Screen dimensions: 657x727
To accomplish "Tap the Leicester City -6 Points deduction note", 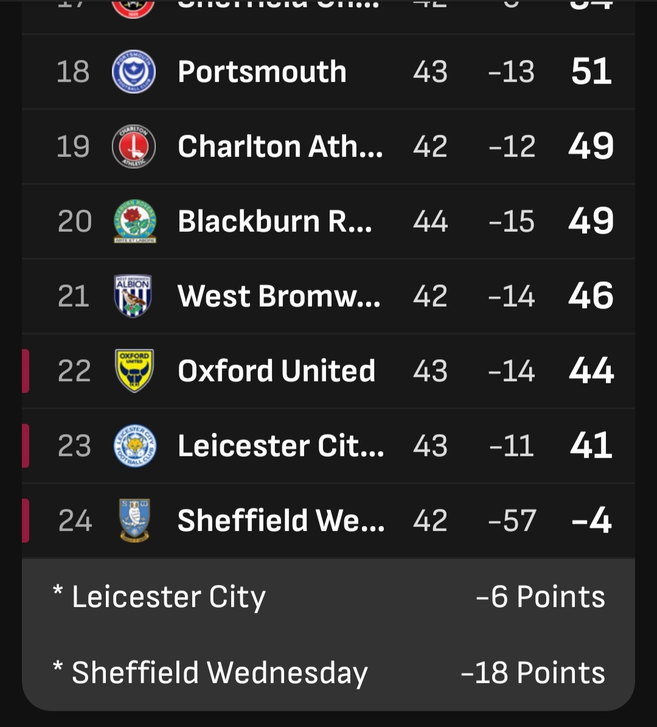I will tap(328, 597).
